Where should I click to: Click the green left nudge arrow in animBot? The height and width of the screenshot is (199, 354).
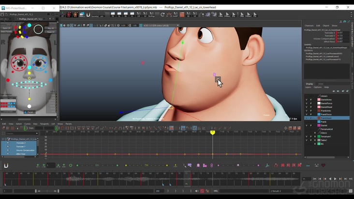[38, 165]
